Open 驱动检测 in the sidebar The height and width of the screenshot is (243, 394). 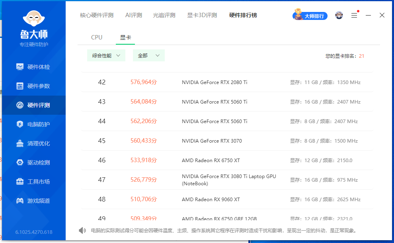point(34,162)
